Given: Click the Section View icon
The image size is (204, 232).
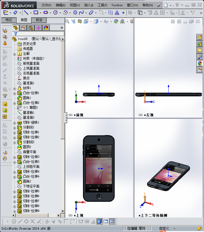Looking at the screenshot, I should tap(80, 22).
